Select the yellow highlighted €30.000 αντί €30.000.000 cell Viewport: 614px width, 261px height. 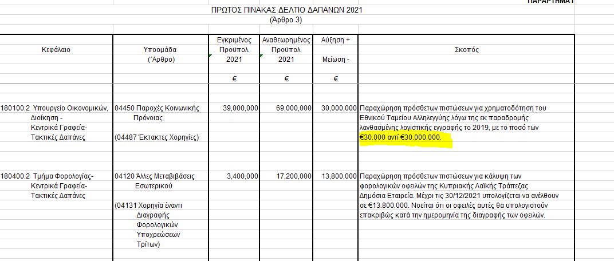(x=401, y=137)
